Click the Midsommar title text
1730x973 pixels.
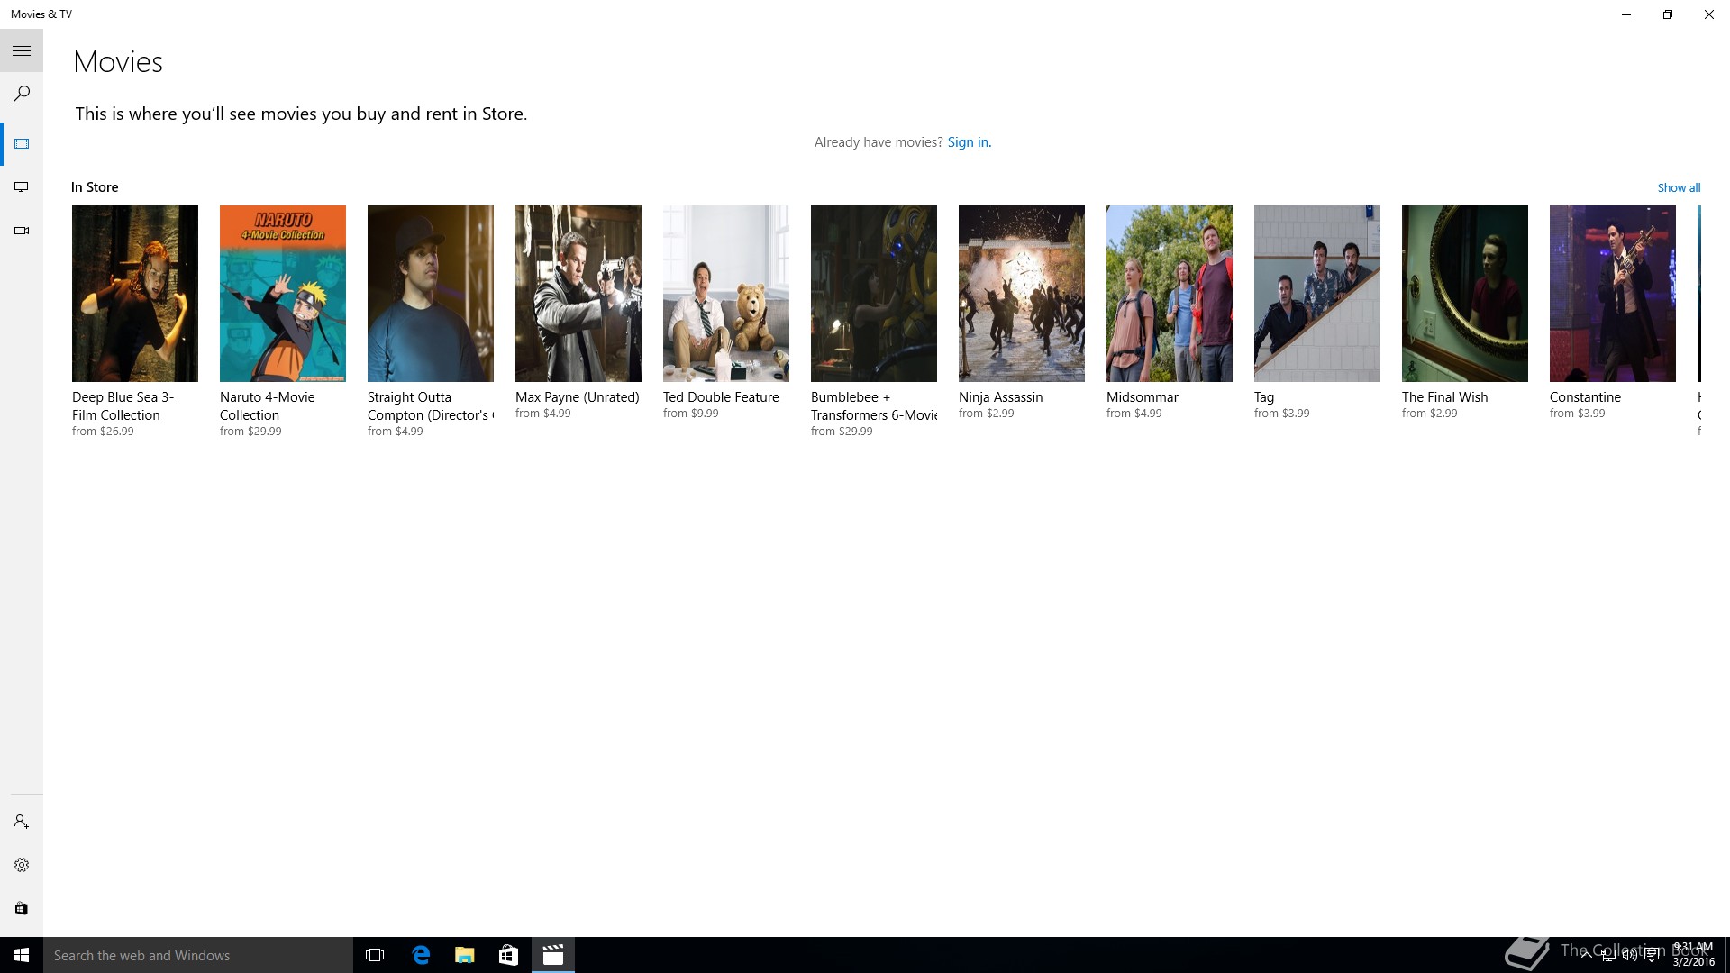1143,397
